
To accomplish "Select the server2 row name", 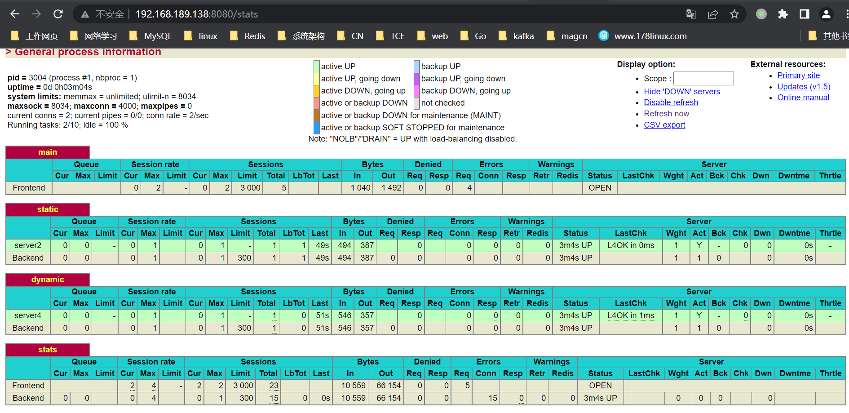I will point(28,245).
